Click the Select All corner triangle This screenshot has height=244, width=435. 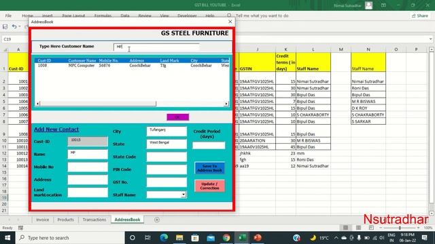pyautogui.click(x=5, y=49)
